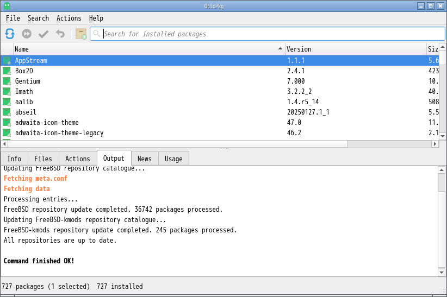Click the search magnifier icon

click(97, 34)
